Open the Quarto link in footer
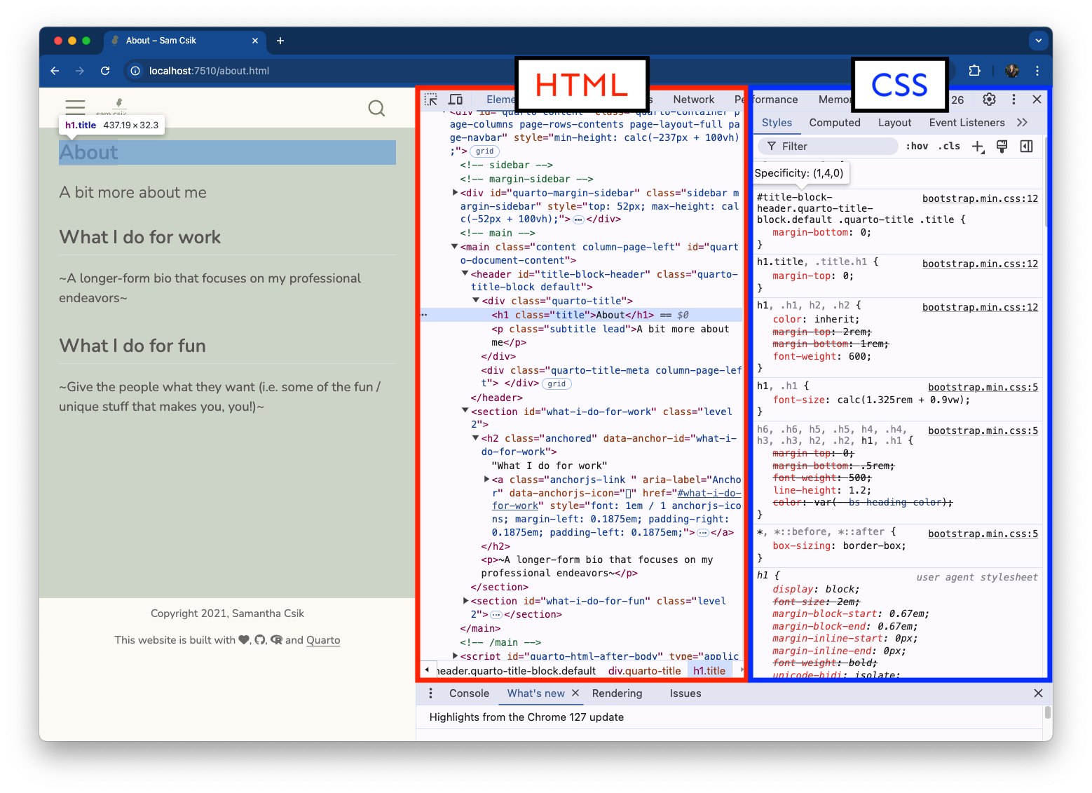 pyautogui.click(x=323, y=640)
